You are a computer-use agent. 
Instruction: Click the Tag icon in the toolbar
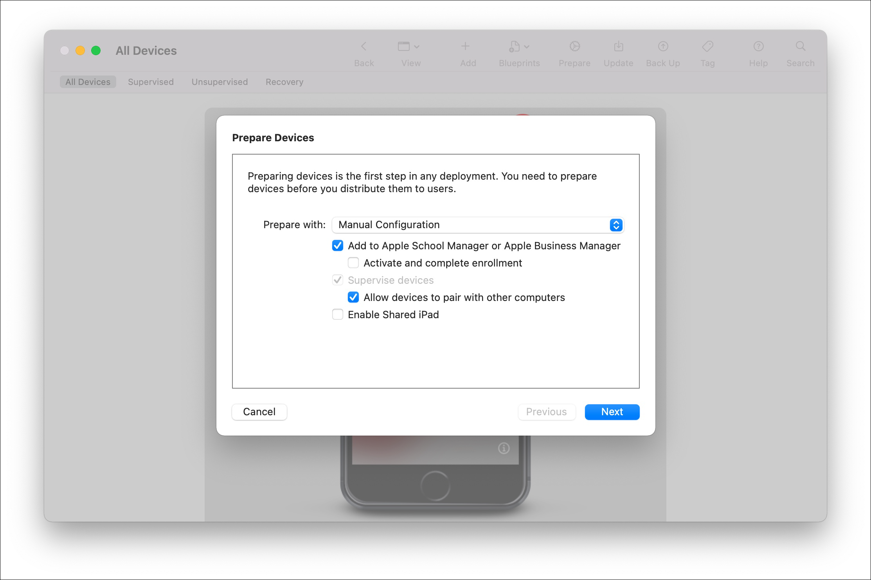click(707, 47)
